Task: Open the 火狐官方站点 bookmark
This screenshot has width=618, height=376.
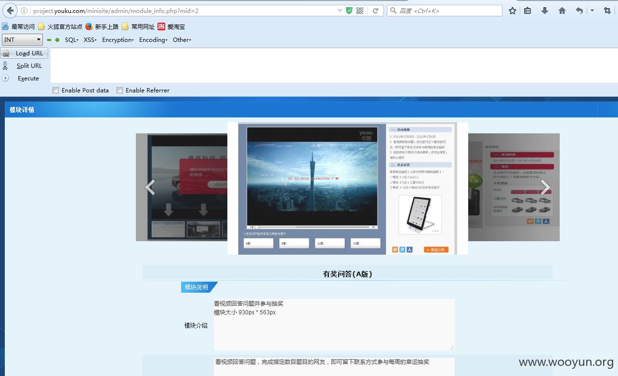Action: pyautogui.click(x=60, y=27)
